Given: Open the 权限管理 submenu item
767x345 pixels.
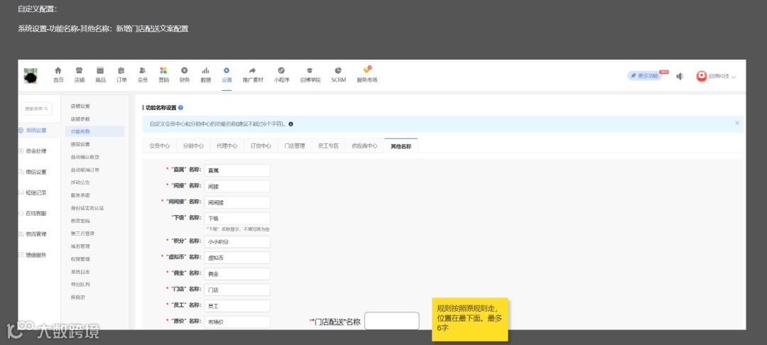Looking at the screenshot, I should click(x=80, y=258).
